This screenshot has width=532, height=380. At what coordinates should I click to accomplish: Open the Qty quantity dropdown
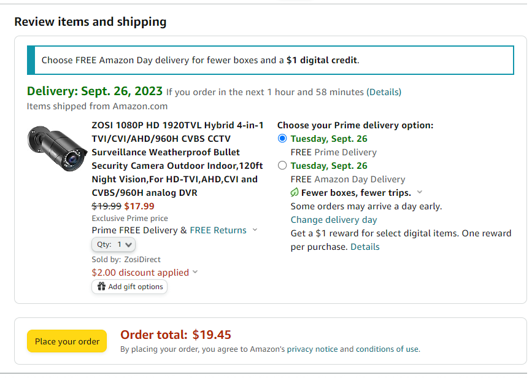pyautogui.click(x=114, y=244)
